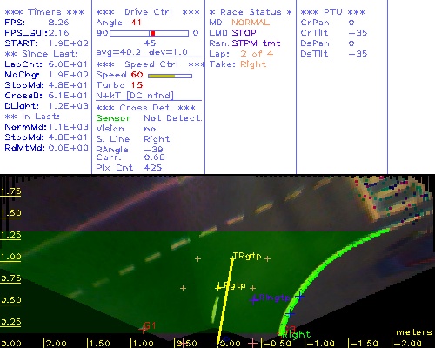Click the green Right label near curve
The image size is (435, 348).
pyautogui.click(x=297, y=334)
